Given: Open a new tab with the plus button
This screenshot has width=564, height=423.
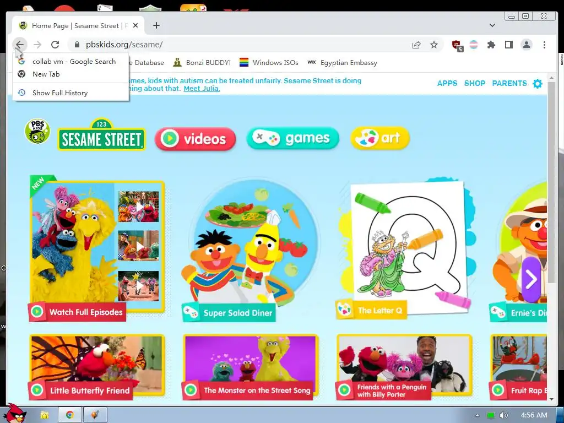Looking at the screenshot, I should (156, 25).
